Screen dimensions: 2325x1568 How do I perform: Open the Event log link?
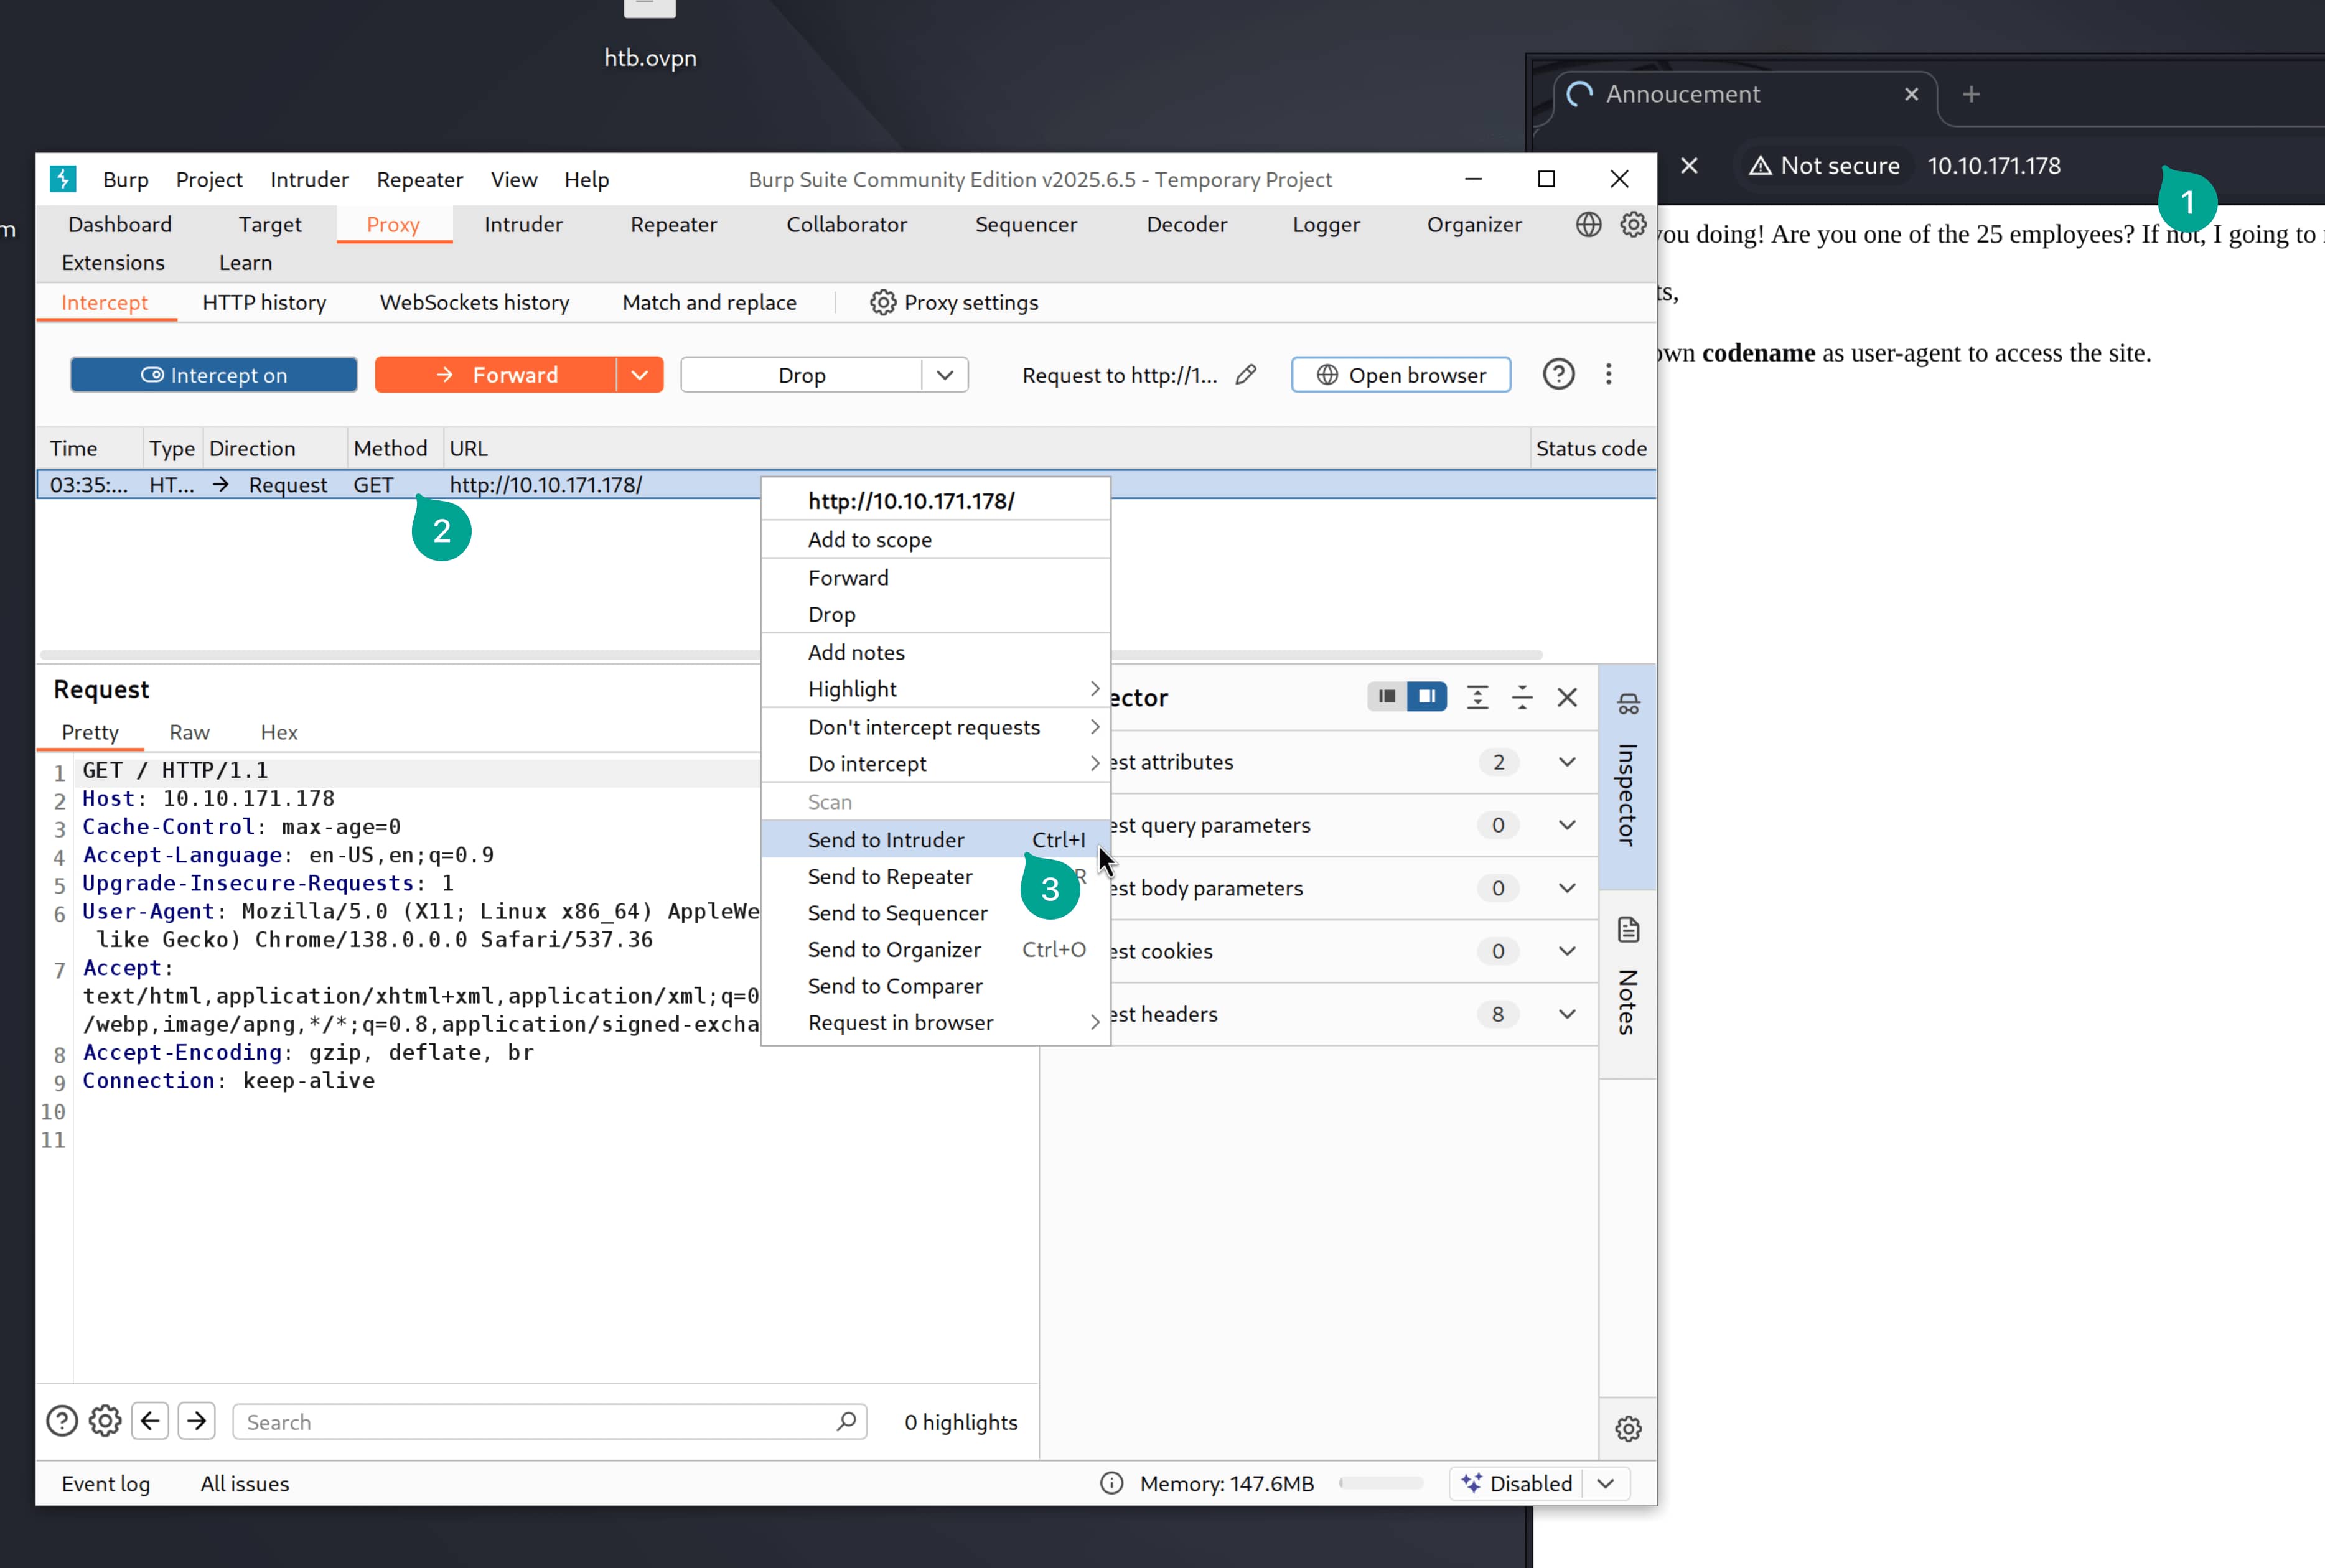(106, 1483)
